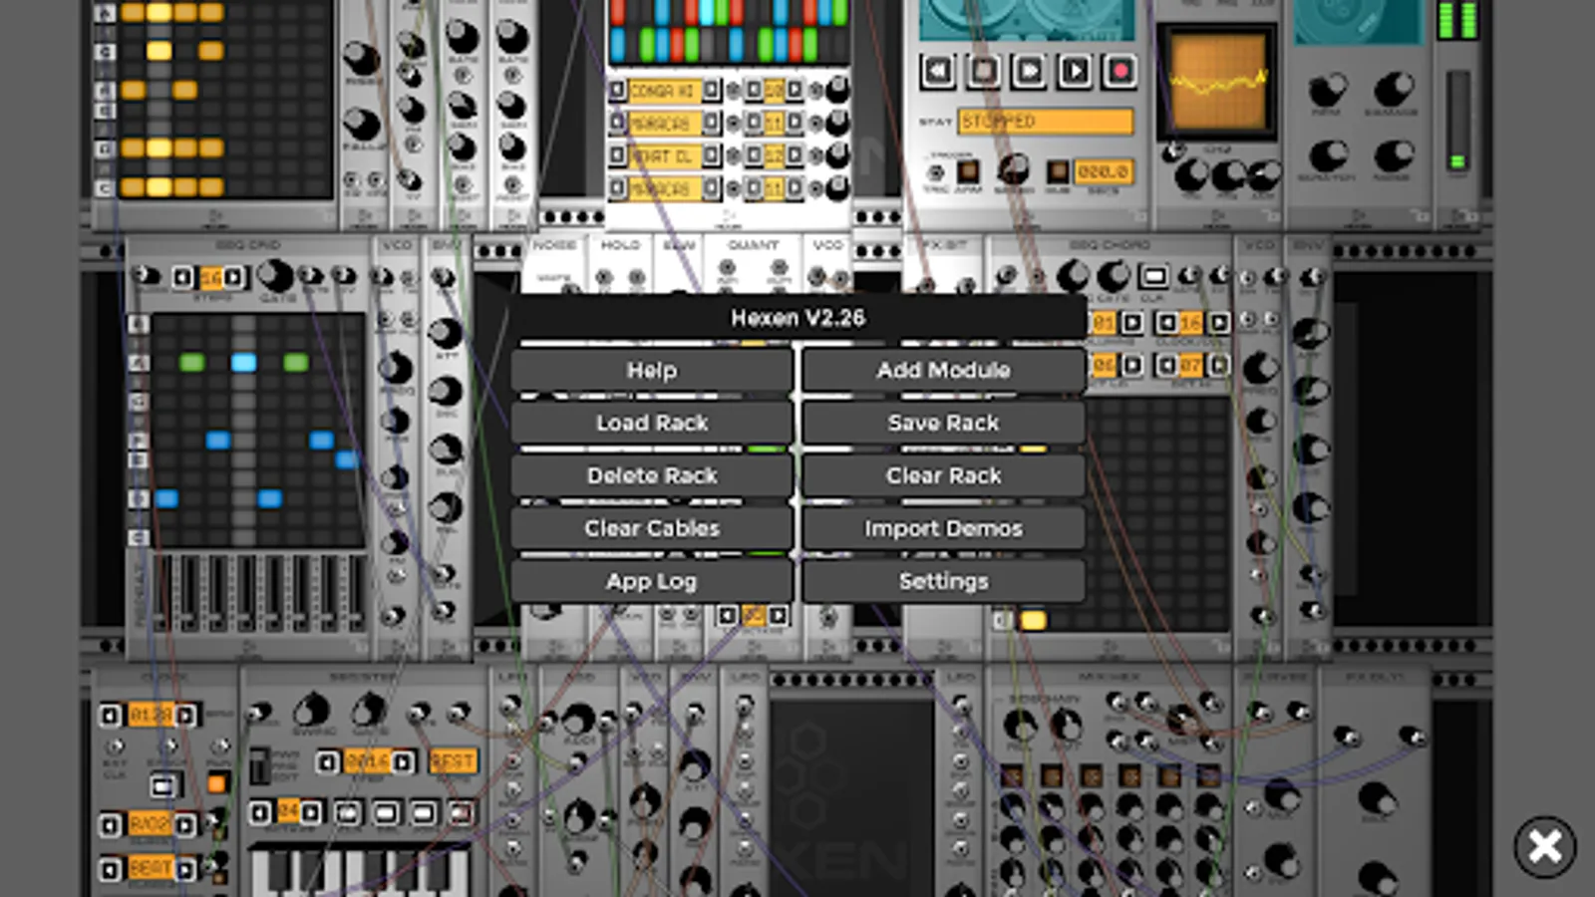Click the sequencer swing knob
1595x897 pixels.
(x=312, y=711)
